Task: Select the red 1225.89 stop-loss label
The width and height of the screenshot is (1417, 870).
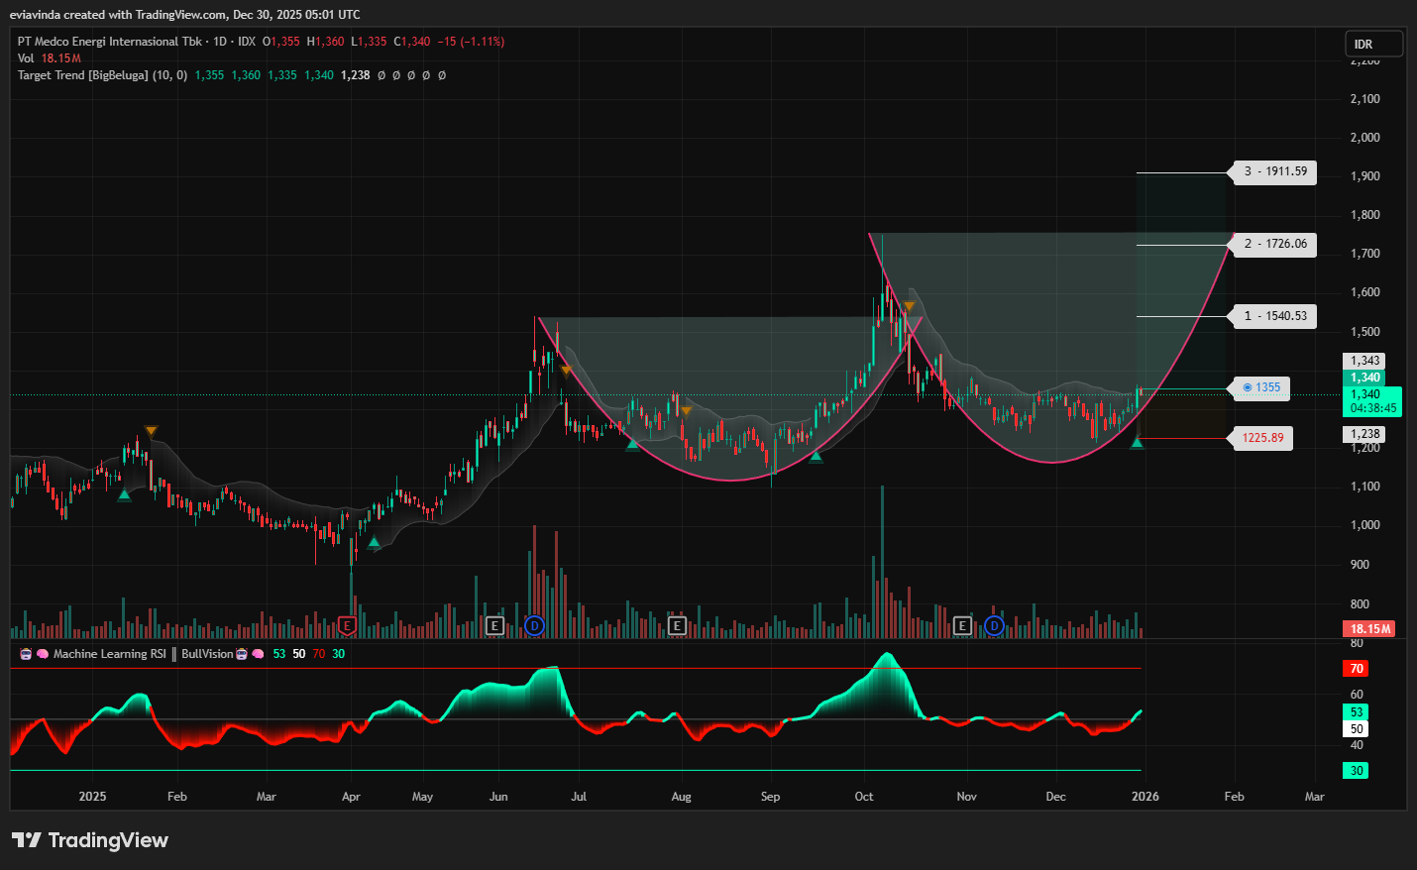Action: 1261,438
